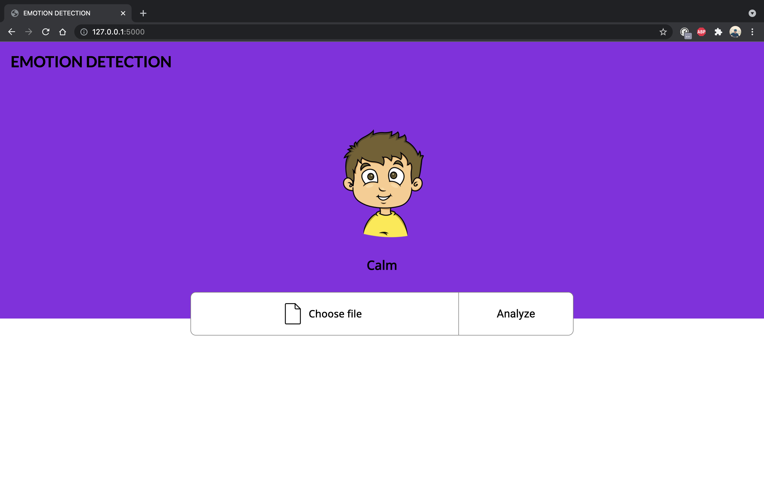Click the bookmark star icon
764x477 pixels.
coord(663,32)
